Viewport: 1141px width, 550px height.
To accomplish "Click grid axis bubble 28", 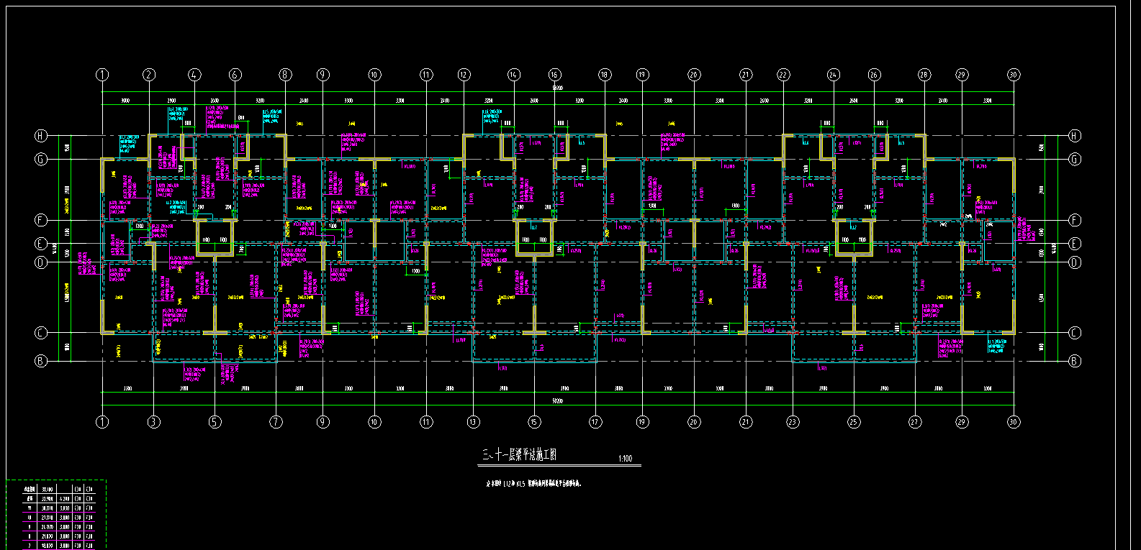I will (924, 75).
